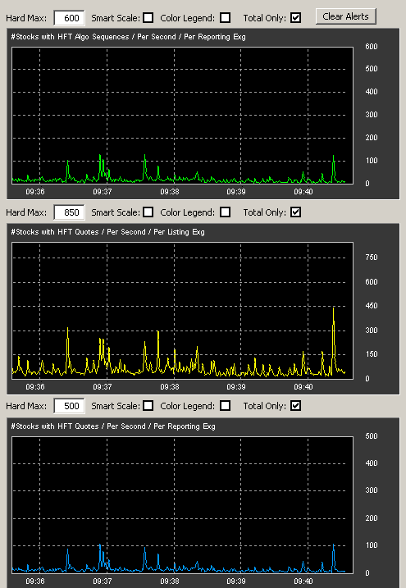Click the Hard Max field showing 850

pyautogui.click(x=70, y=212)
